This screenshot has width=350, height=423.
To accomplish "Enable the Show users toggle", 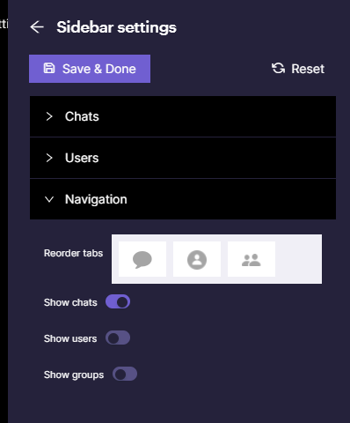I will point(118,338).
